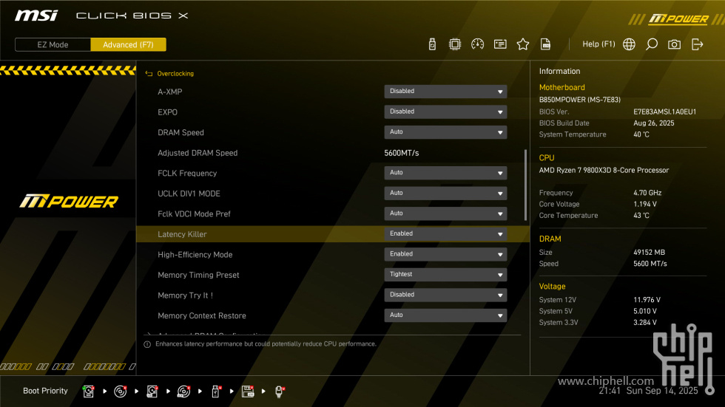The width and height of the screenshot is (725, 407).
Task: Select the USB key boot device icon
Action: click(x=216, y=391)
